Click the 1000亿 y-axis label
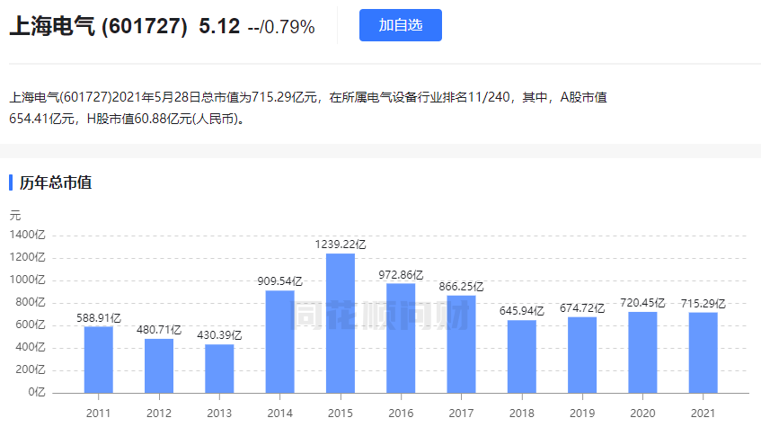 (27, 280)
